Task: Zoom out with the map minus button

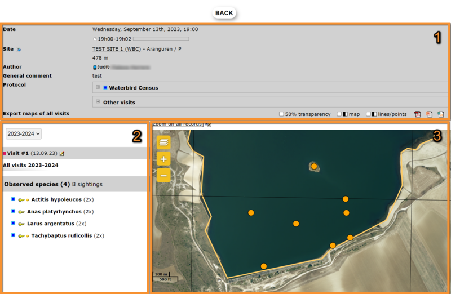Action: tap(163, 175)
